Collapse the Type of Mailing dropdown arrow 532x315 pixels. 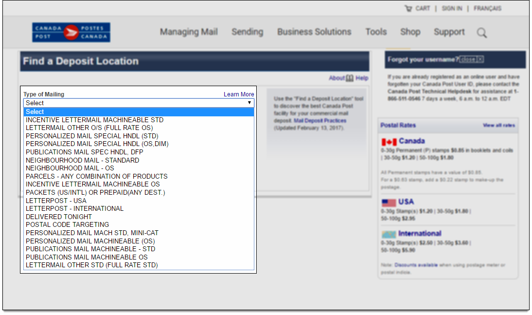coord(249,103)
